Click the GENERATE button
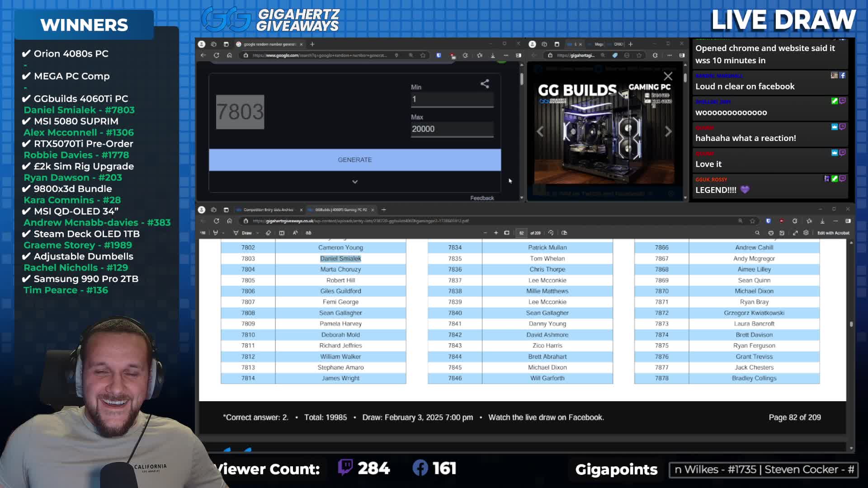Viewport: 868px width, 488px height. (x=355, y=160)
